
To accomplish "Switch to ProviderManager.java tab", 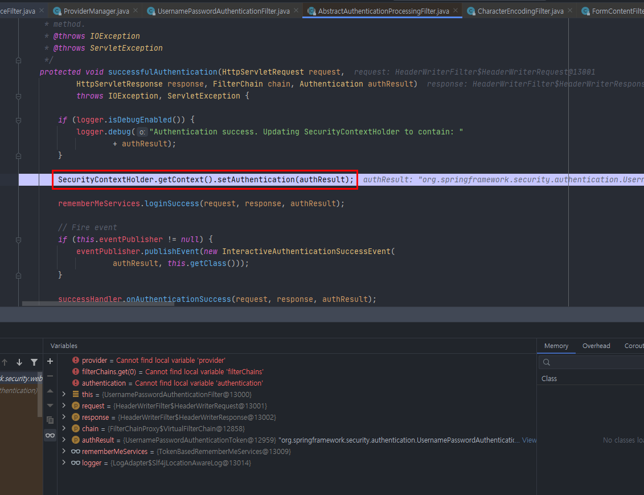I will (96, 11).
